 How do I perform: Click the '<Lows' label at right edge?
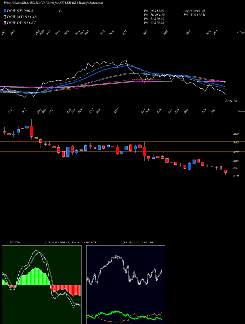[241, 111]
